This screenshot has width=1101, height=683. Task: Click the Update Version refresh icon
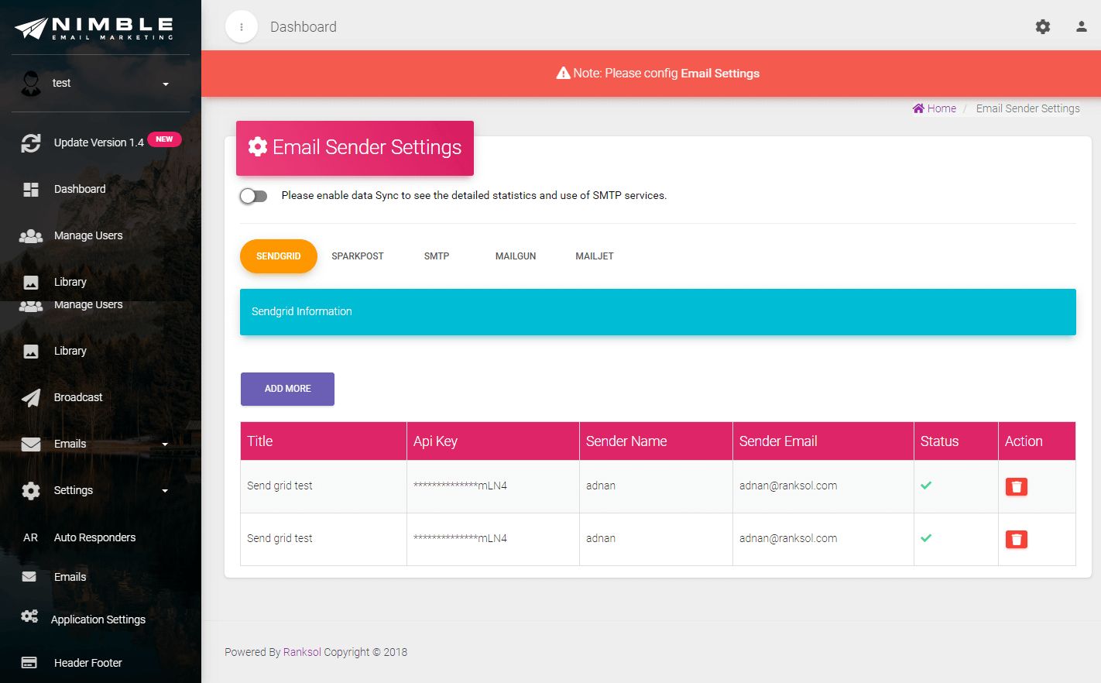[31, 142]
